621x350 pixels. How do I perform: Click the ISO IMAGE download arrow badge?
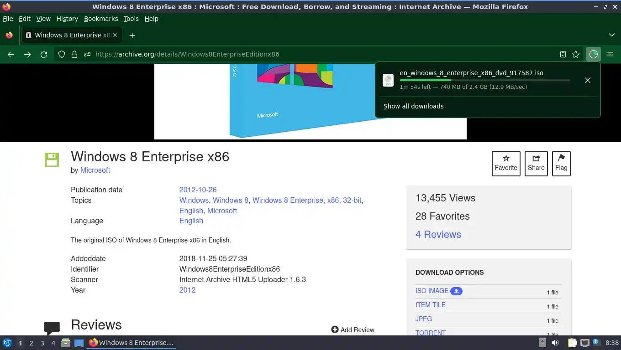click(456, 291)
